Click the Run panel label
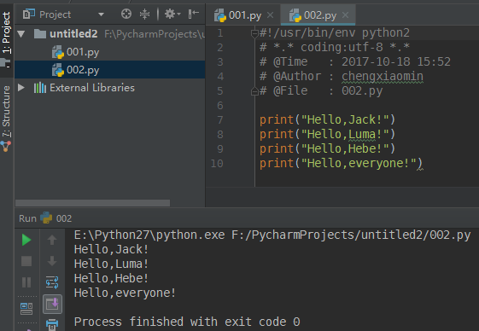479x331 pixels. pyautogui.click(x=27, y=218)
